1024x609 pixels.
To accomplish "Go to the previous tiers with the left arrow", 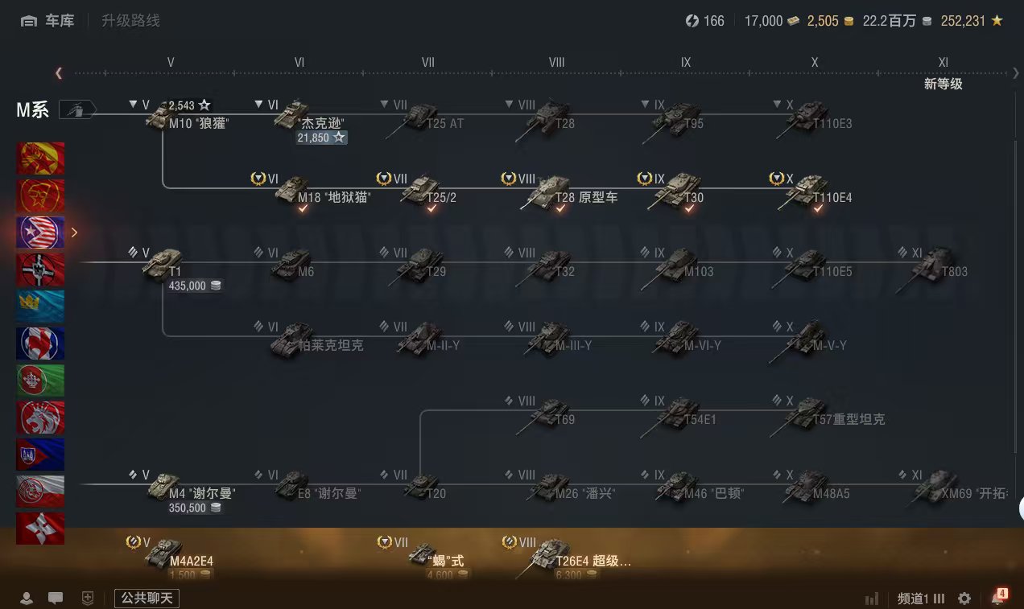I will pos(59,73).
